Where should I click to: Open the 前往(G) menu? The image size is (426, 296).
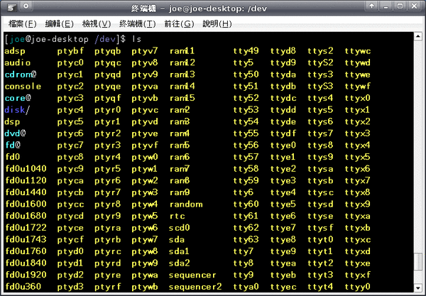(180, 24)
